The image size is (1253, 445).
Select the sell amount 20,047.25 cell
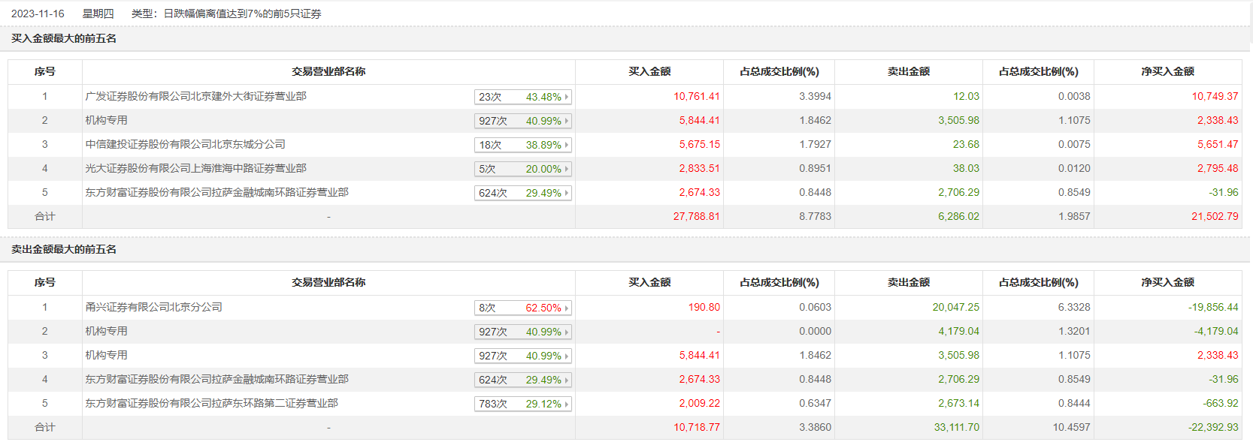click(955, 307)
